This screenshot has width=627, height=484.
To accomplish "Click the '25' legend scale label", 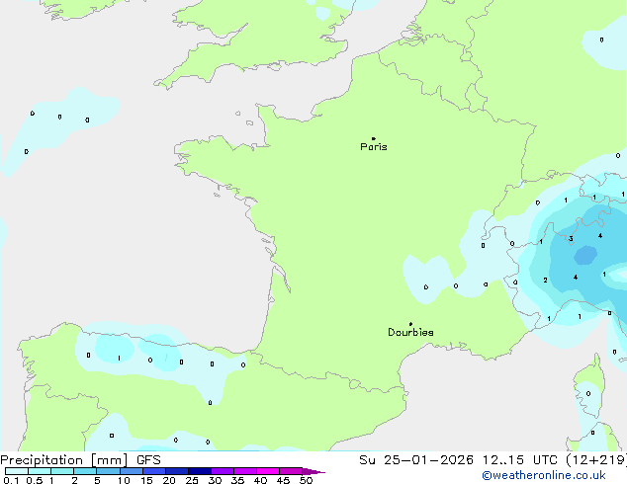I will [x=192, y=480].
